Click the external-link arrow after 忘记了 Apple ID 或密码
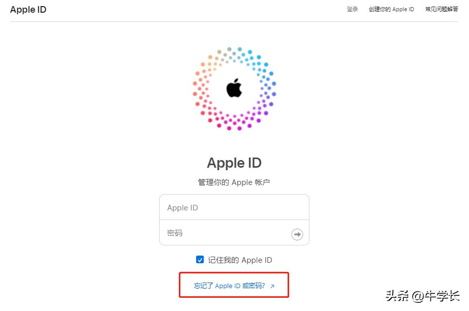Viewport: 469px width, 311px height. click(272, 286)
